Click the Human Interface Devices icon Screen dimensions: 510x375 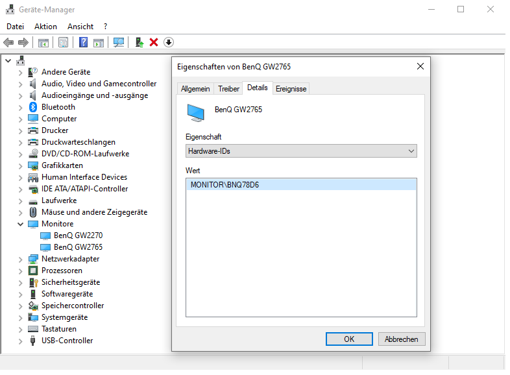[x=33, y=177]
